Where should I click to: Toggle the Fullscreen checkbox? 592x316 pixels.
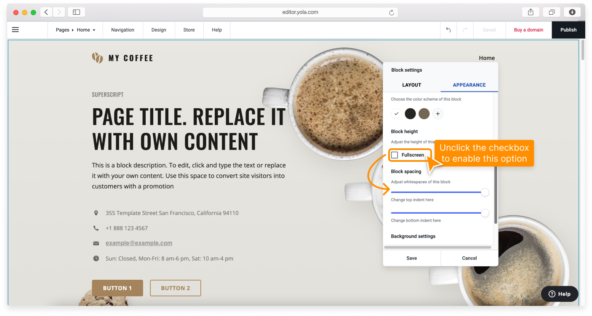395,155
